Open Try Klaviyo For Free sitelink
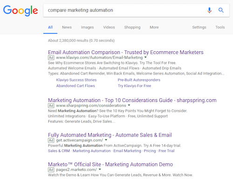The image size is (233, 183). [134, 86]
